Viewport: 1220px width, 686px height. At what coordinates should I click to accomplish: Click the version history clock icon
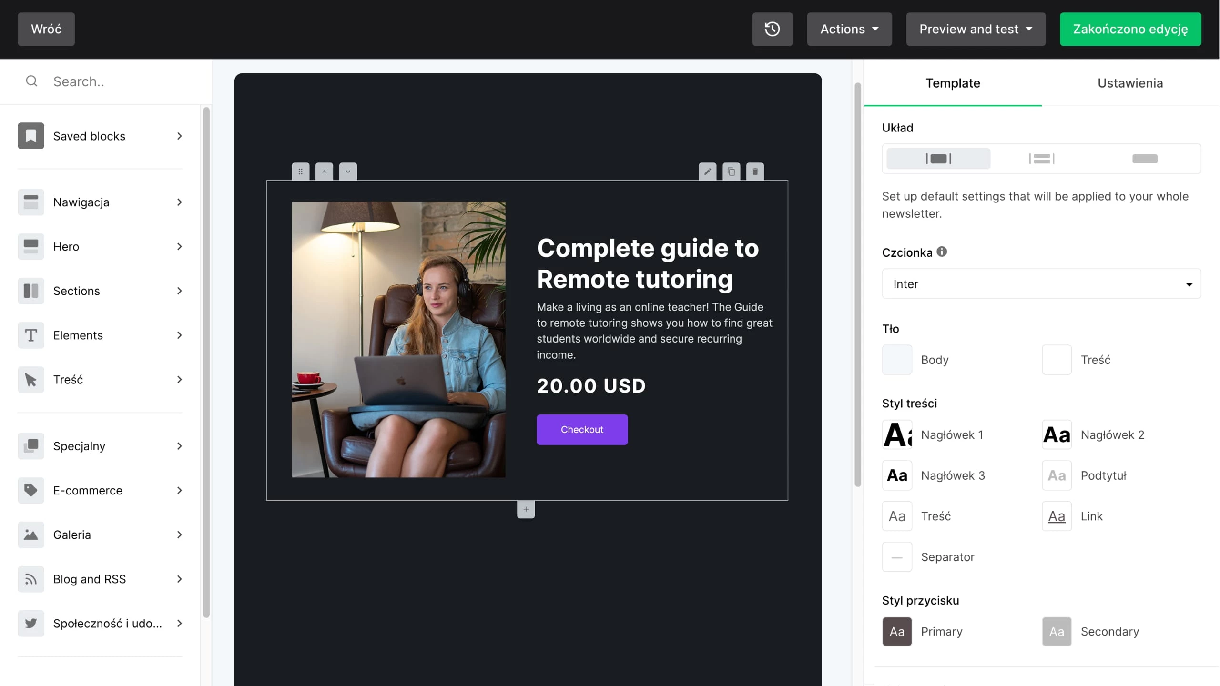click(x=772, y=29)
